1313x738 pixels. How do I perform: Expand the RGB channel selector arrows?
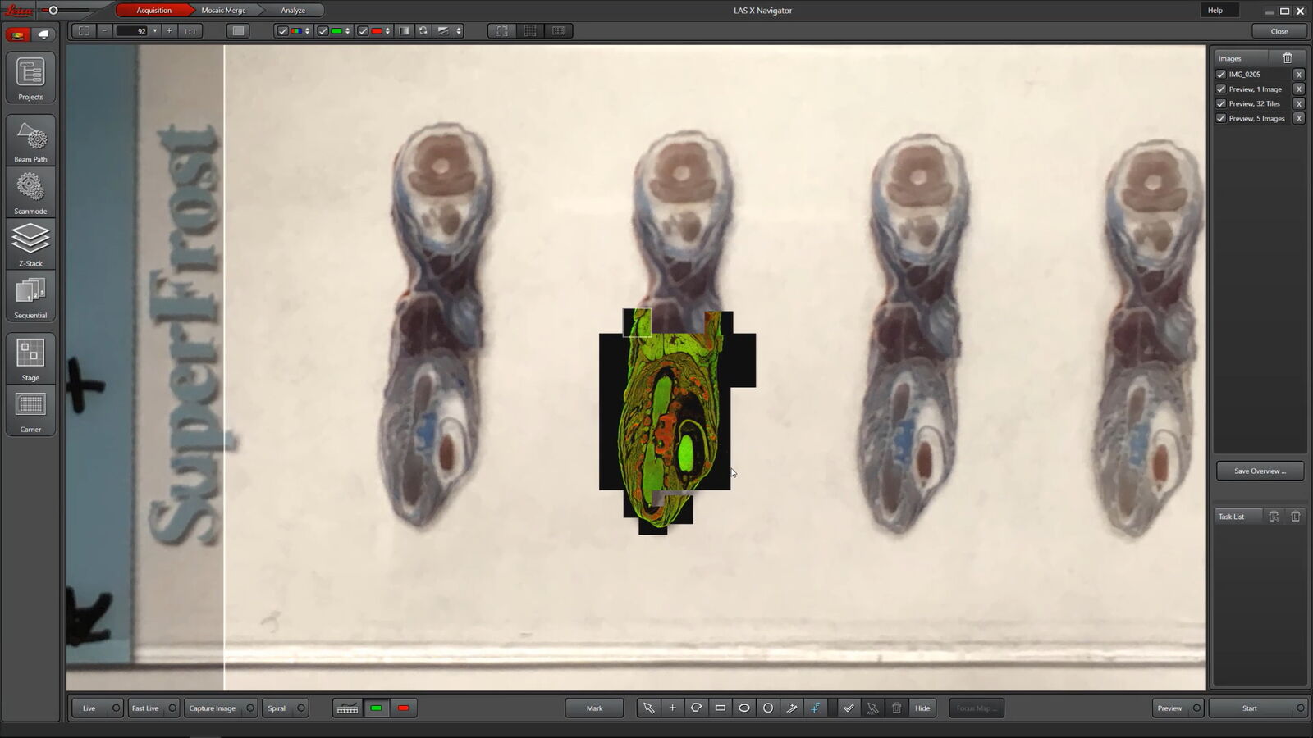(308, 31)
